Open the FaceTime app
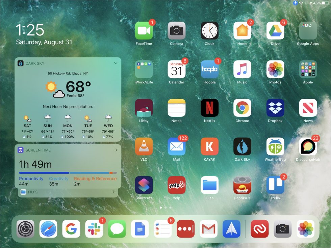 pyautogui.click(x=144, y=31)
